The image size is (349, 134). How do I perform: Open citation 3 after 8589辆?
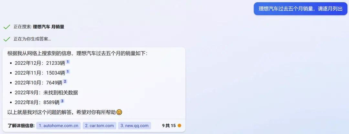coord(62,101)
